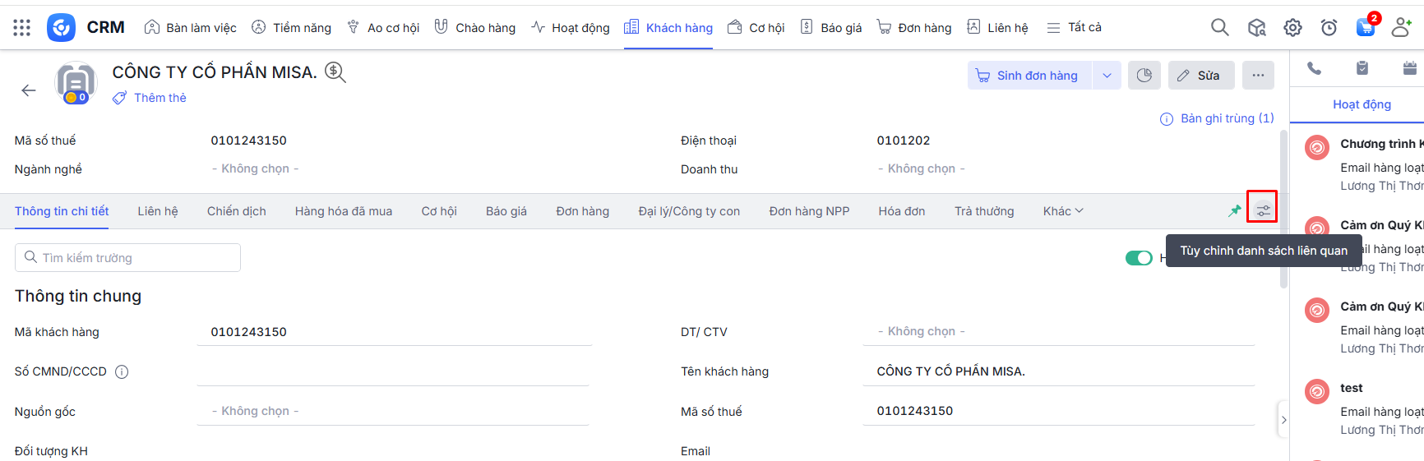Open the Báo giá menu in top navigation
Screen dimensions: 1424x461
point(831,28)
